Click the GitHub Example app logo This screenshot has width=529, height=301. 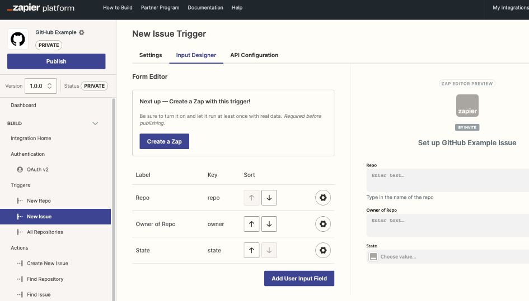coord(18,39)
